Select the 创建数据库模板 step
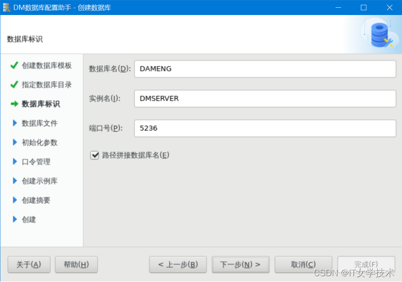Screen dimensions: 402x282 46,66
